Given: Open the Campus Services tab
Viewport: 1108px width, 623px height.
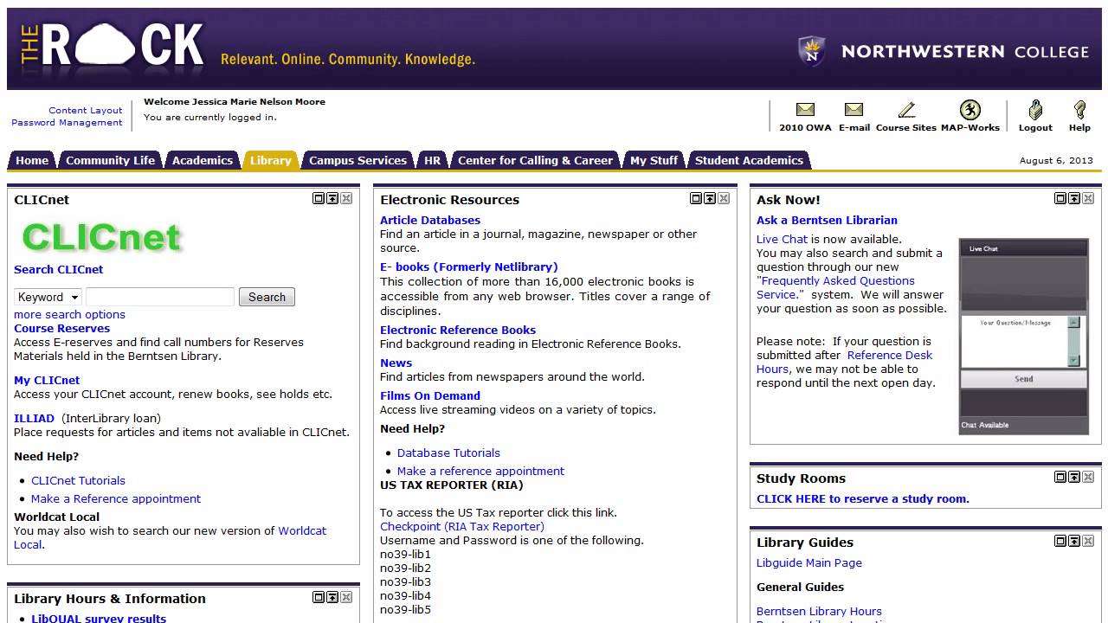Looking at the screenshot, I should click(358, 160).
